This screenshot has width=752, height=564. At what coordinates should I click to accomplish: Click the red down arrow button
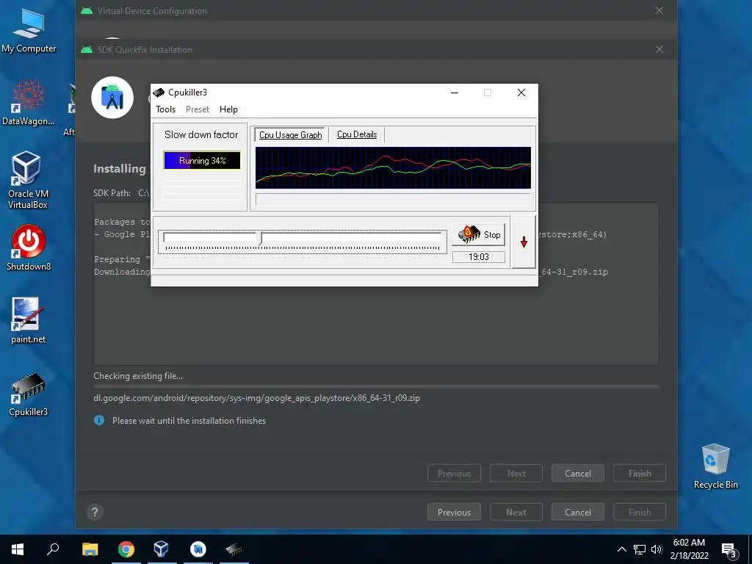coord(524,242)
